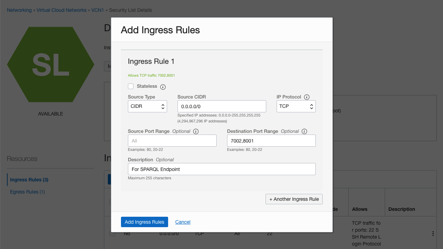Open the Virtual Cloud Networks breadcrumb
The width and height of the screenshot is (443, 249).
coord(62,10)
